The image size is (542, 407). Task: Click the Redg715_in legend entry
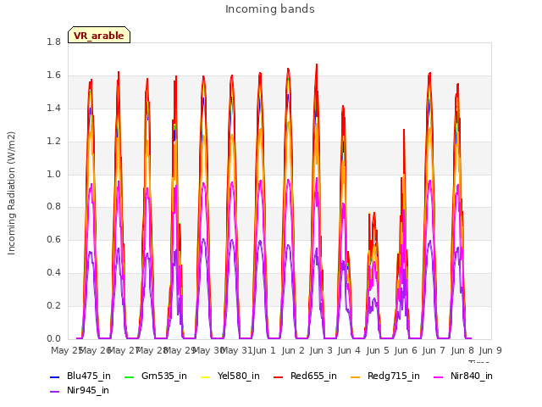tap(385, 376)
